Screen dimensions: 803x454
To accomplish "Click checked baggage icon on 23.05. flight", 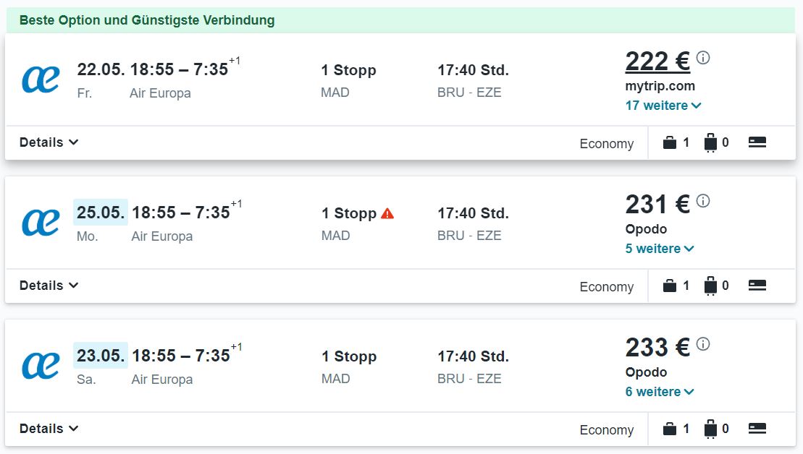I will 710,429.
